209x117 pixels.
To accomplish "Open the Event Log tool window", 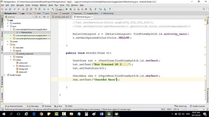I will pos(181,106).
